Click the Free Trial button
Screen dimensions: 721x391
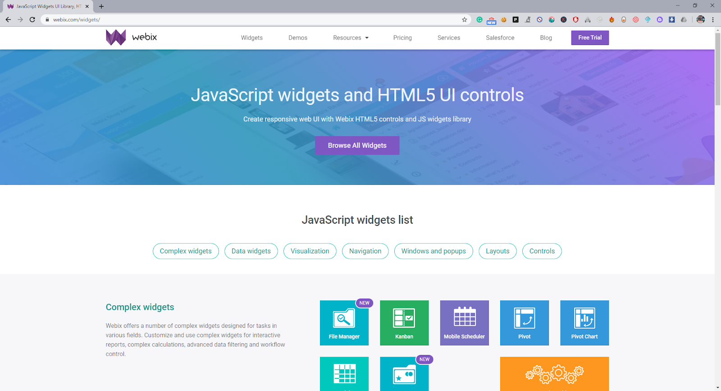590,38
